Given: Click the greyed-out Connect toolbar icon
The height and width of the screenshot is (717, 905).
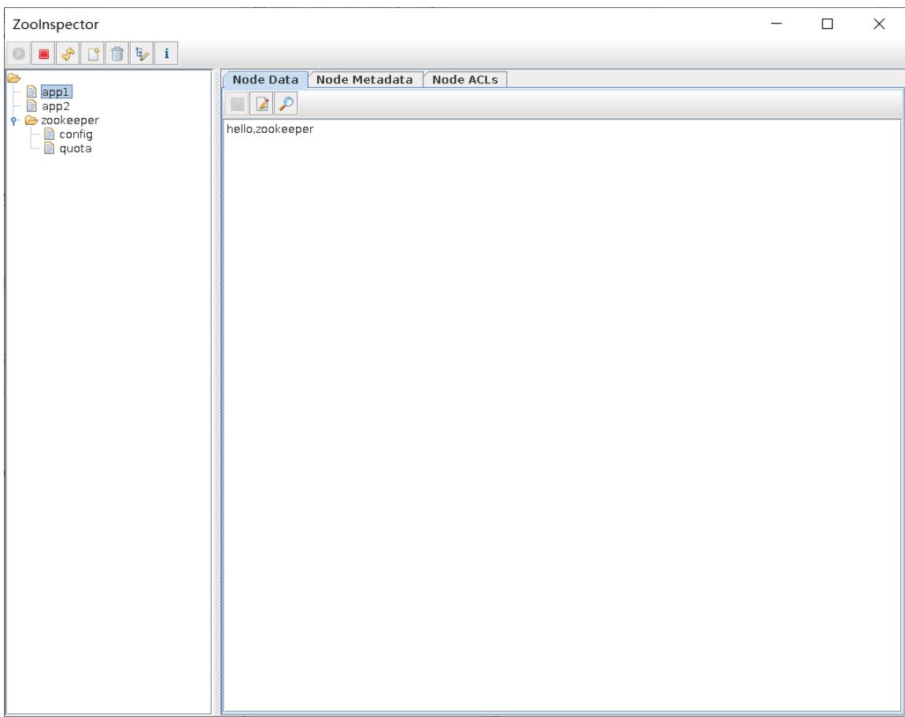Looking at the screenshot, I should tap(18, 53).
